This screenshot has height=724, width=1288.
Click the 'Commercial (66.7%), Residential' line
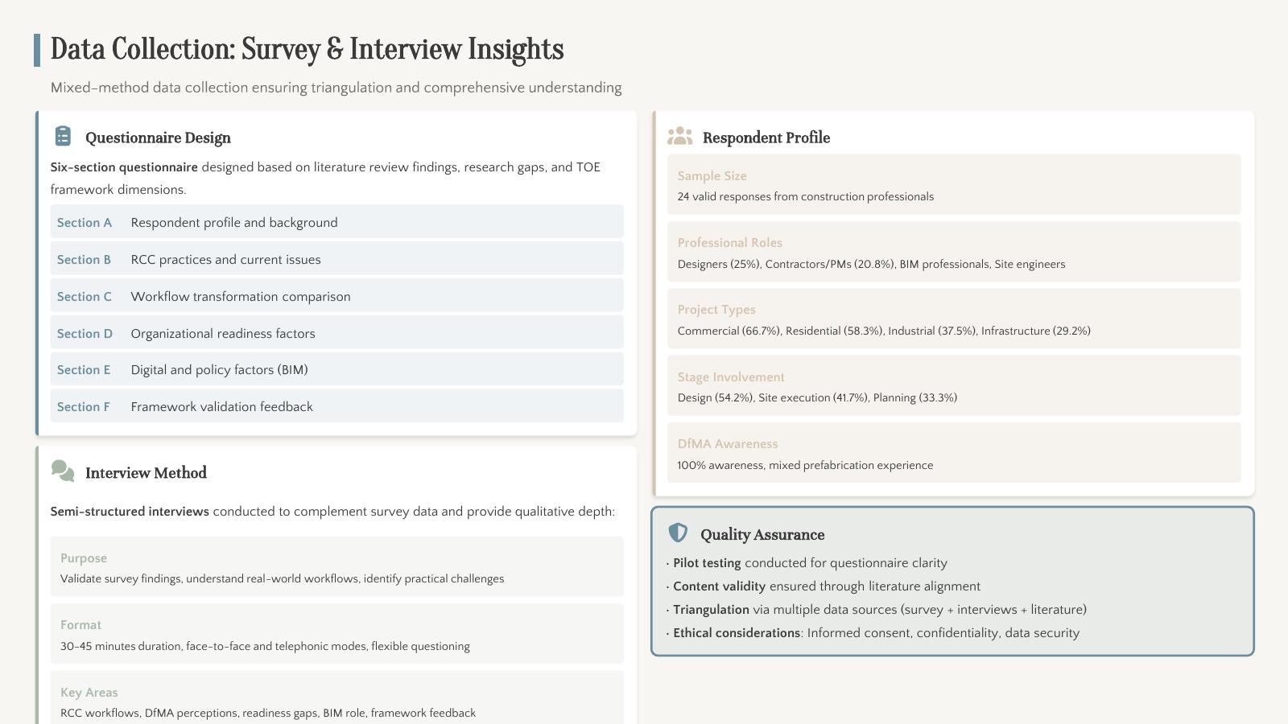point(884,331)
